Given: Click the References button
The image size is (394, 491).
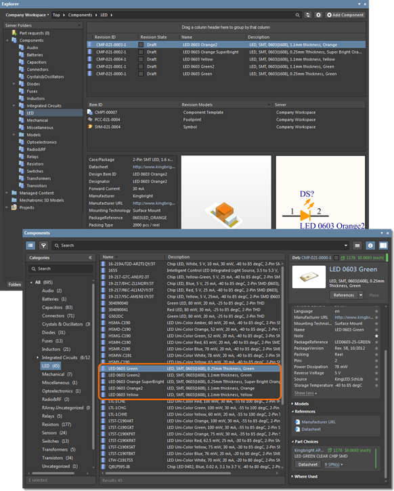Looking at the screenshot, I should tap(344, 295).
